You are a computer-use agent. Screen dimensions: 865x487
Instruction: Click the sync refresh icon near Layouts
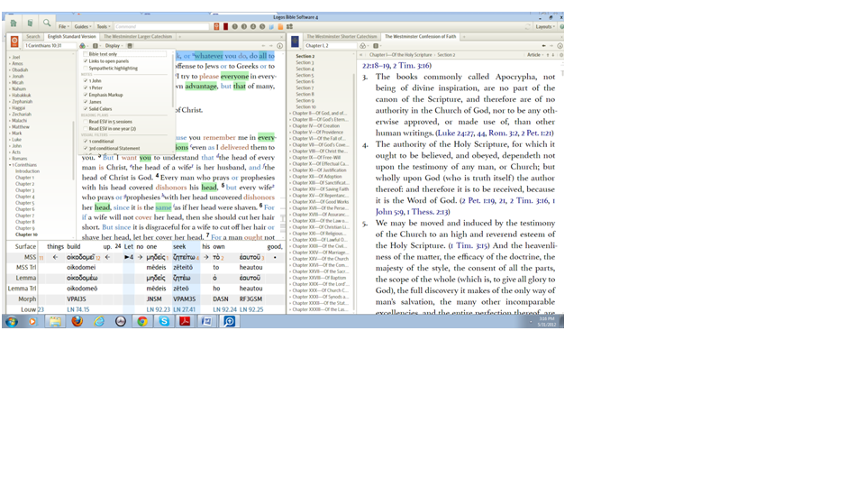point(528,26)
